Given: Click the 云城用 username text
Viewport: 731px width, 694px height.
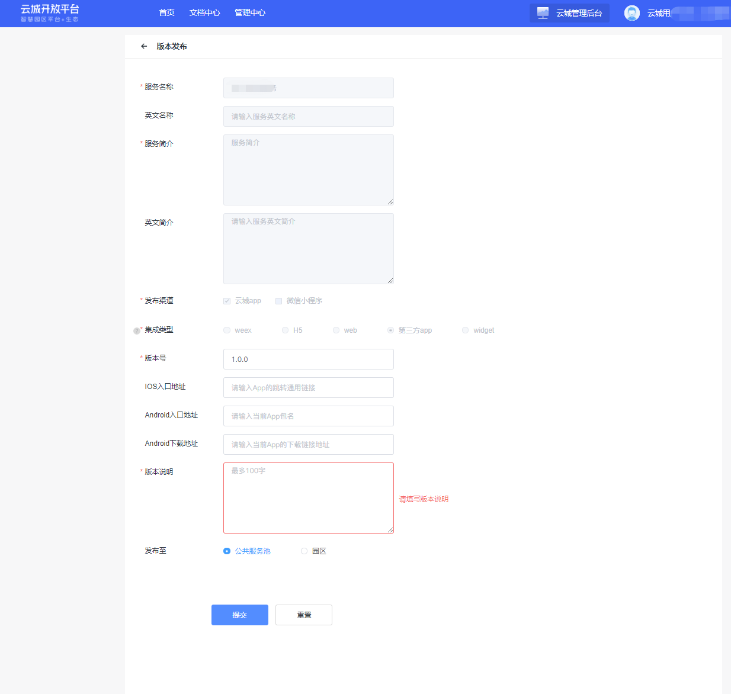Looking at the screenshot, I should tap(659, 13).
